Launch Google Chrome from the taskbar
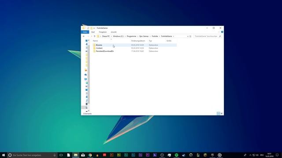Screen dimensions: 282x158 [90, 155]
